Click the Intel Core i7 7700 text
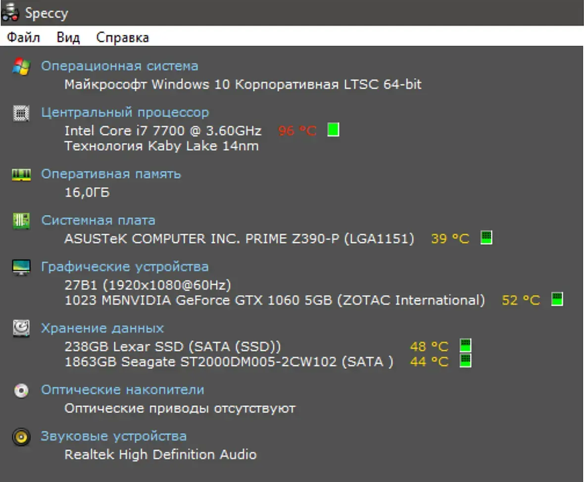The height and width of the screenshot is (482, 584). click(163, 131)
